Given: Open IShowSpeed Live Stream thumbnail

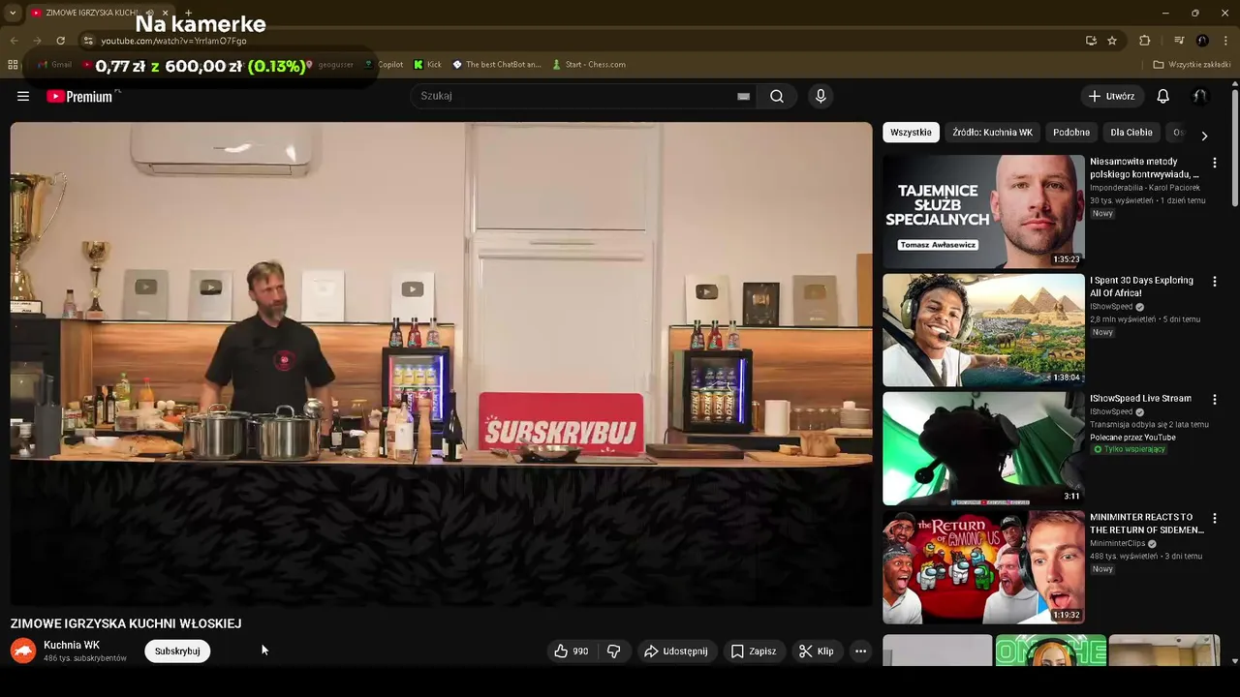Looking at the screenshot, I should (x=983, y=448).
